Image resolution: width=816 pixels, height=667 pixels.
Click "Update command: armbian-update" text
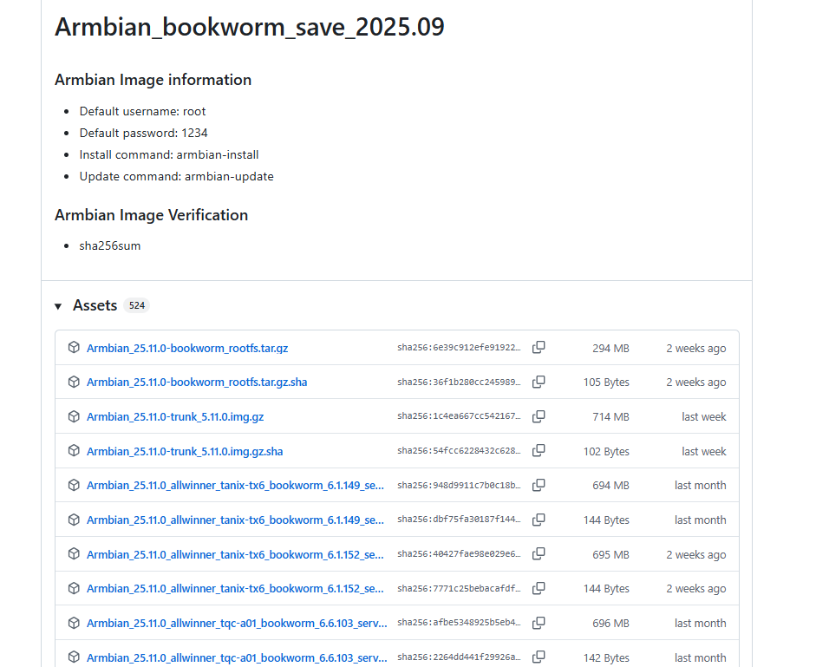pyautogui.click(x=176, y=177)
